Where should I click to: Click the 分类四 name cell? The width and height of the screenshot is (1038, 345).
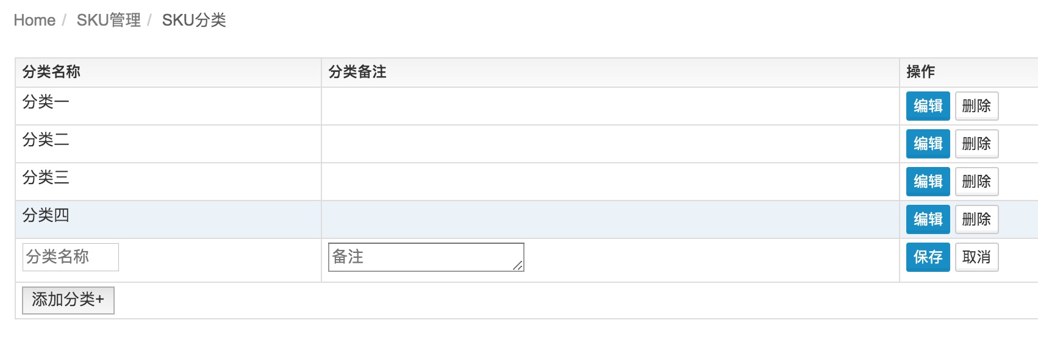coord(46,216)
